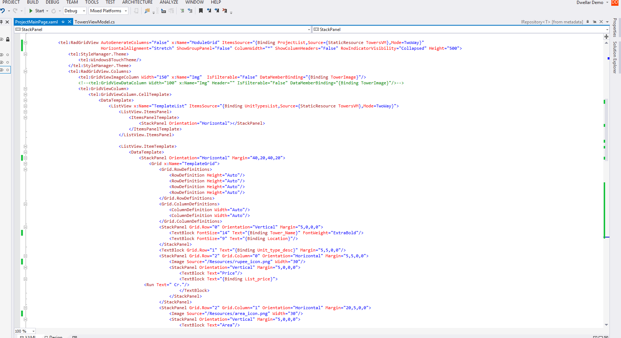Click the Find in Files icon
621x338 pixels.
[x=147, y=11]
